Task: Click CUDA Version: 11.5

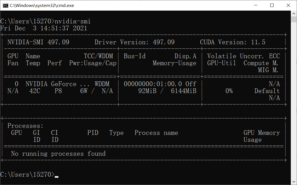Action: [233, 42]
